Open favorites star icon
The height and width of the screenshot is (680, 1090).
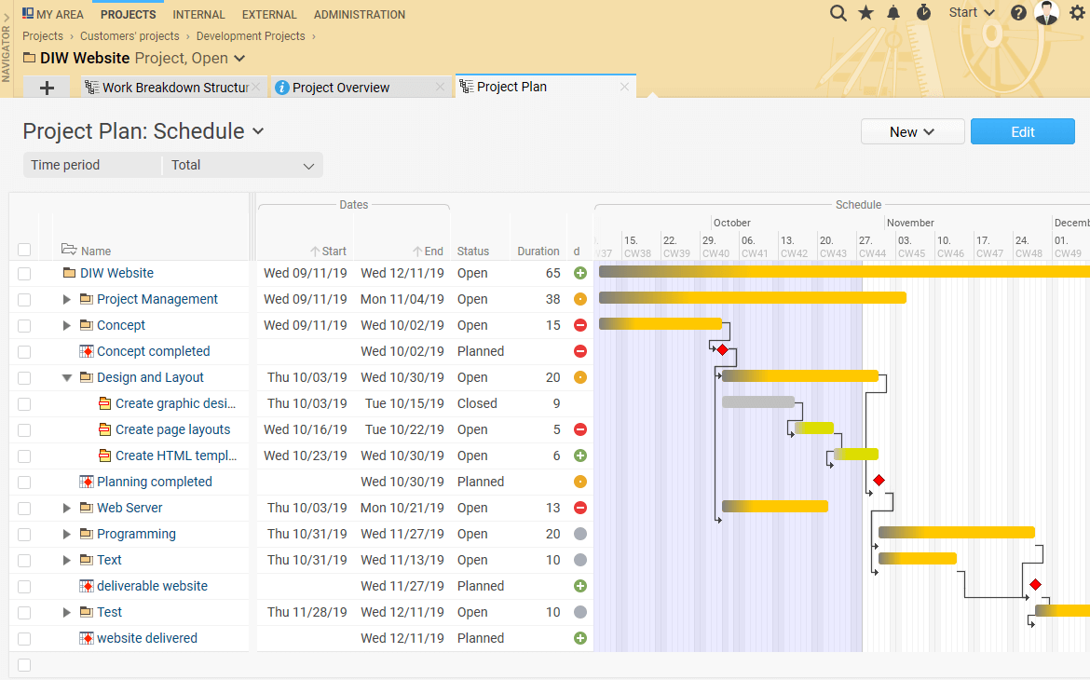tap(866, 12)
